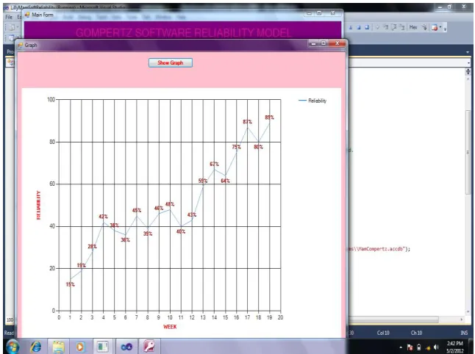Click the 59% data label

pos(203,181)
